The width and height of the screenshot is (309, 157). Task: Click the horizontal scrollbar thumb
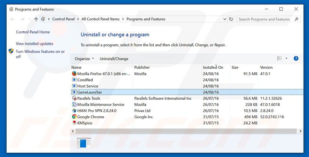point(186,131)
